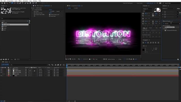Image resolution: width=181 pixels, height=102 pixels.
Task: Open the File menu
Action: [1, 1]
